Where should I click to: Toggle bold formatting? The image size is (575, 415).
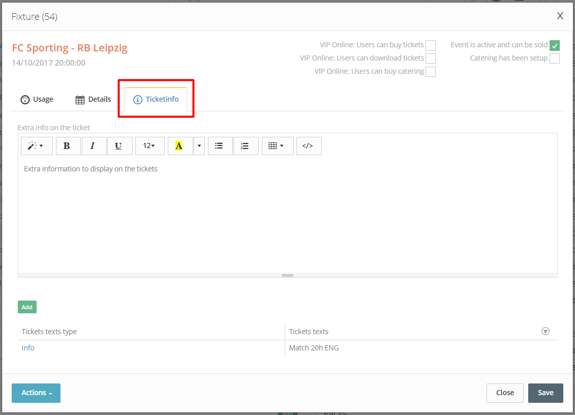point(68,146)
